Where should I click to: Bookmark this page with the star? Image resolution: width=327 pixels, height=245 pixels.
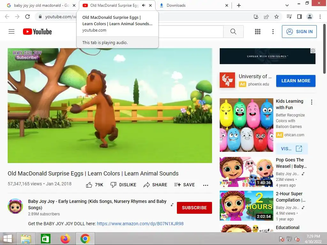point(277,17)
